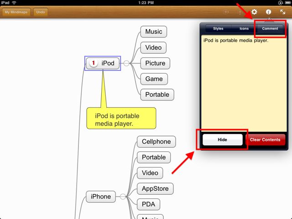The width and height of the screenshot is (292, 219).
Task: Go back to My Mindmaps
Action: pos(16,12)
